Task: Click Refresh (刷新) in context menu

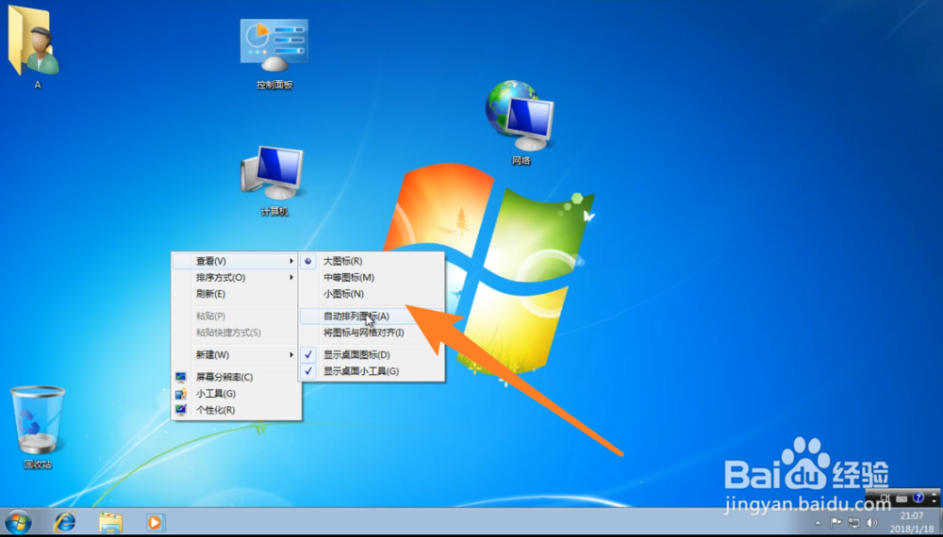Action: tap(236, 294)
